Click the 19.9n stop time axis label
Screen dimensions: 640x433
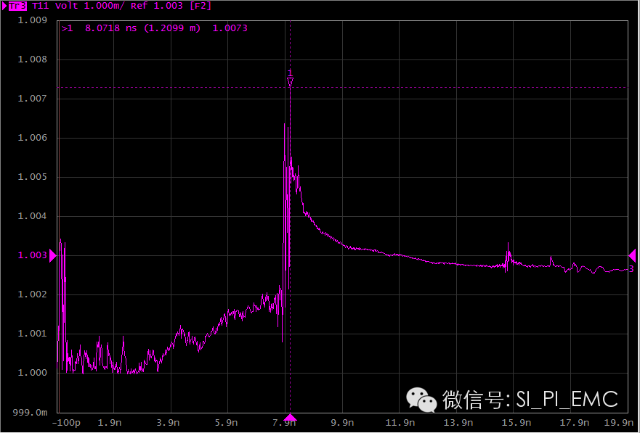coord(617,424)
